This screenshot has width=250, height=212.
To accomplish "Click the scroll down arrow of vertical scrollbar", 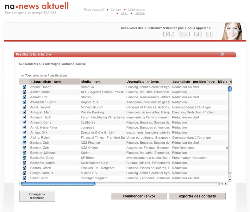I will (x=230, y=179).
